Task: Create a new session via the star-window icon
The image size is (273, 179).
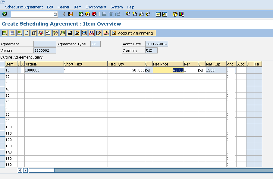Action: [158, 14]
